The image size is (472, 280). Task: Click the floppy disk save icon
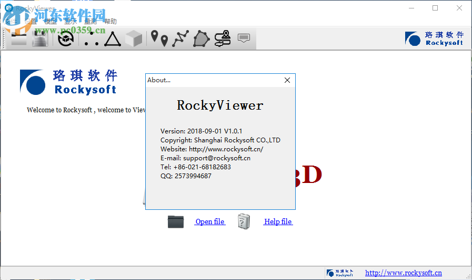click(x=40, y=39)
